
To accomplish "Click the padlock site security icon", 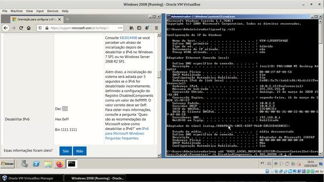I will [47, 28].
